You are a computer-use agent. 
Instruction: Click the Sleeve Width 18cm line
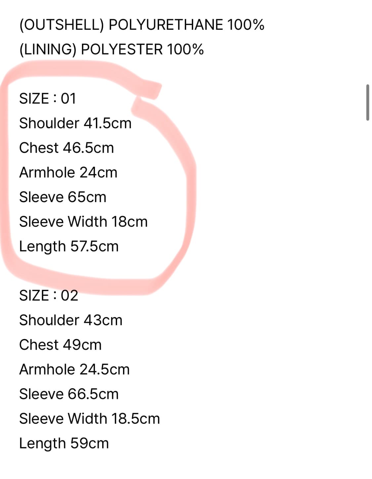(x=83, y=222)
